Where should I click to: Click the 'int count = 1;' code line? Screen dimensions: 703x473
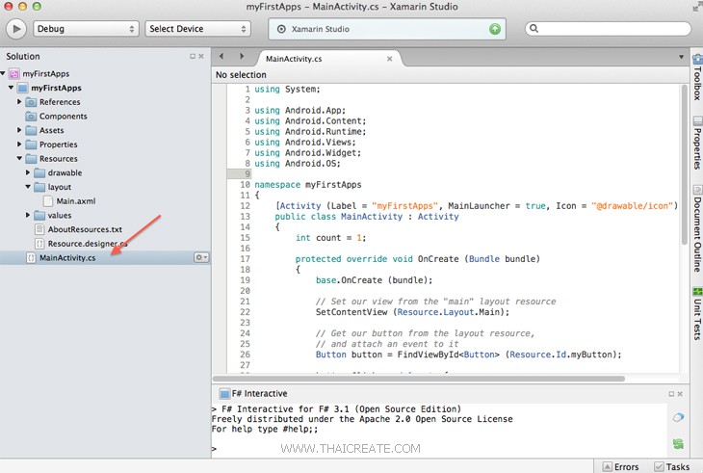pos(331,238)
